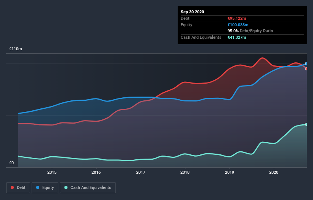Toggle the Cash And Equivalents legend button

[88, 188]
